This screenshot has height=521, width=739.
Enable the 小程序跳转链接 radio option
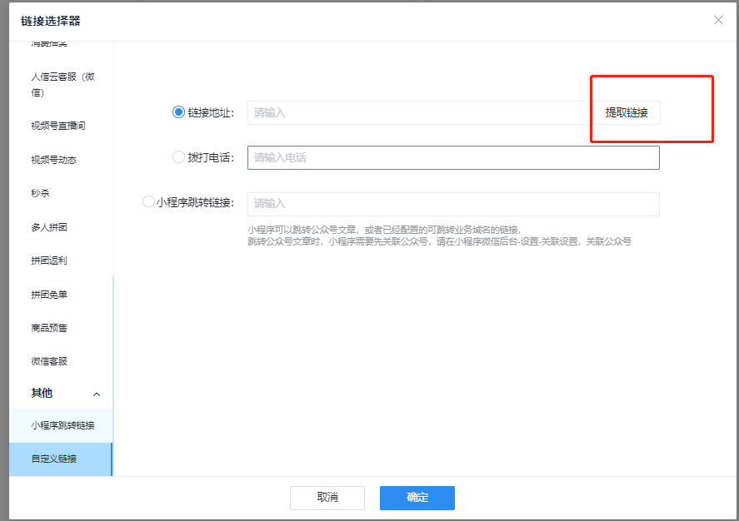click(149, 201)
